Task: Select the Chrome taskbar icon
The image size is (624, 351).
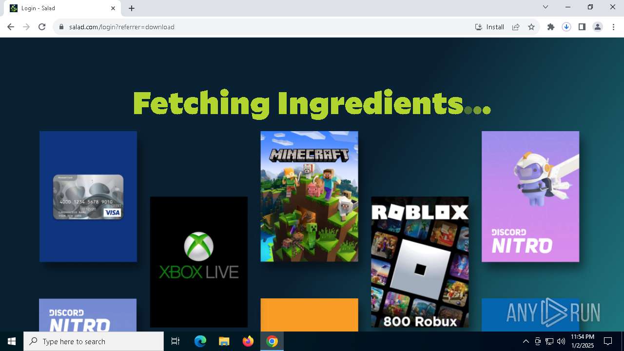Action: click(x=272, y=341)
